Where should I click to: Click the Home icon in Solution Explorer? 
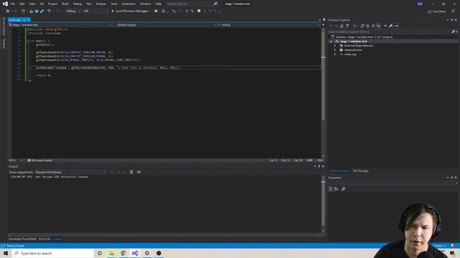(341, 26)
